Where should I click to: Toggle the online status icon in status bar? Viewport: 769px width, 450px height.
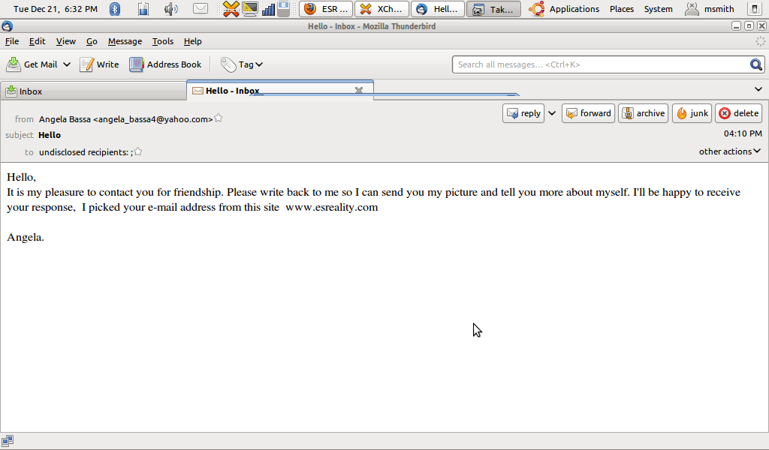point(8,441)
